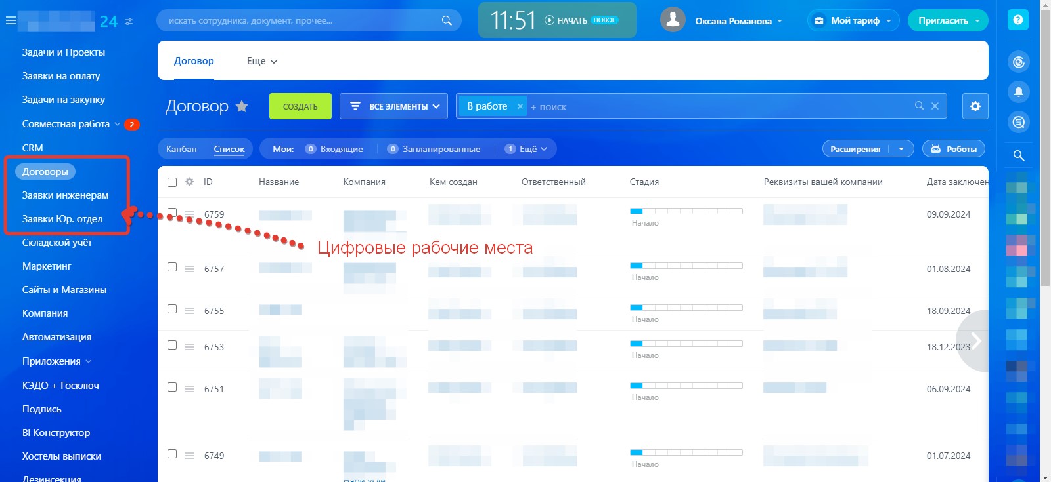This screenshot has width=1051, height=482.
Task: Switch to Канбан view
Action: [181, 149]
